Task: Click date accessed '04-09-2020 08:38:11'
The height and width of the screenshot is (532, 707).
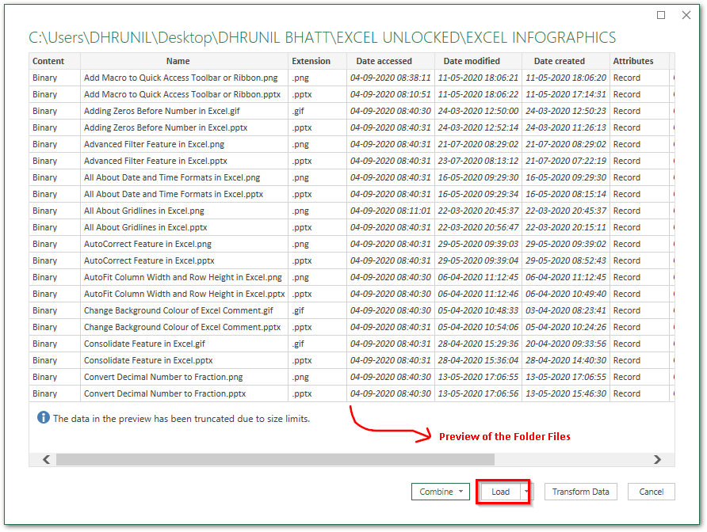Action: pos(391,78)
